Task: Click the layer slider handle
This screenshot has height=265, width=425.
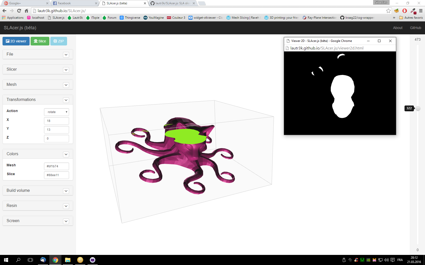Action: pos(418,108)
